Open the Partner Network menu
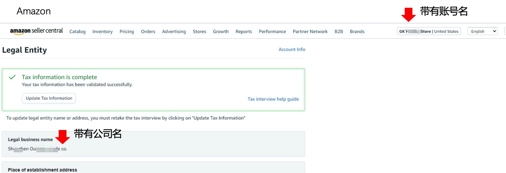This screenshot has width=506, height=173. coord(310,32)
